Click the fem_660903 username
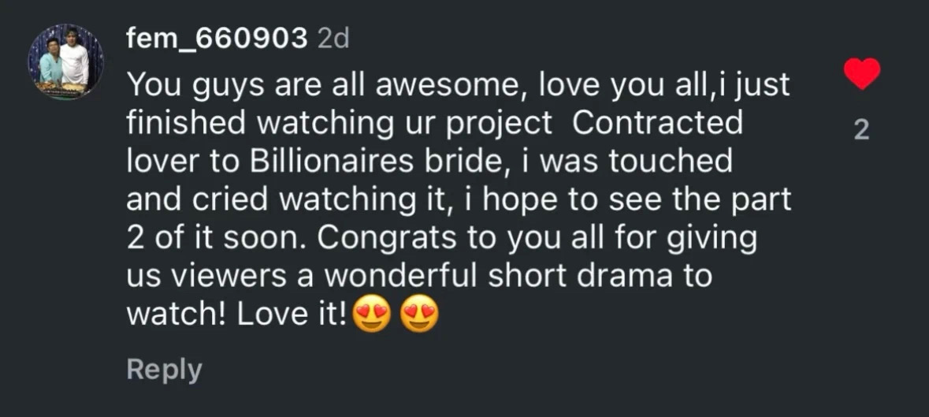929x417 pixels. pos(217,39)
